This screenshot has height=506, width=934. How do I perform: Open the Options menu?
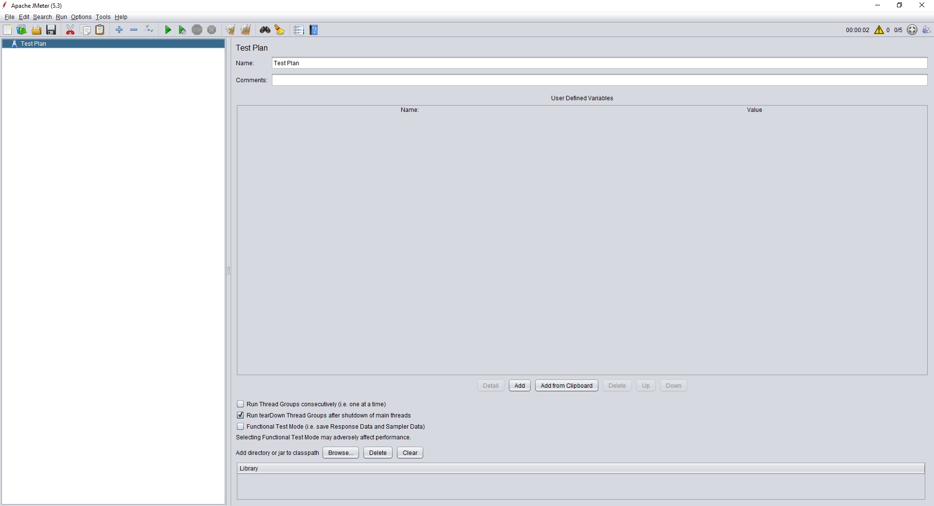click(81, 17)
